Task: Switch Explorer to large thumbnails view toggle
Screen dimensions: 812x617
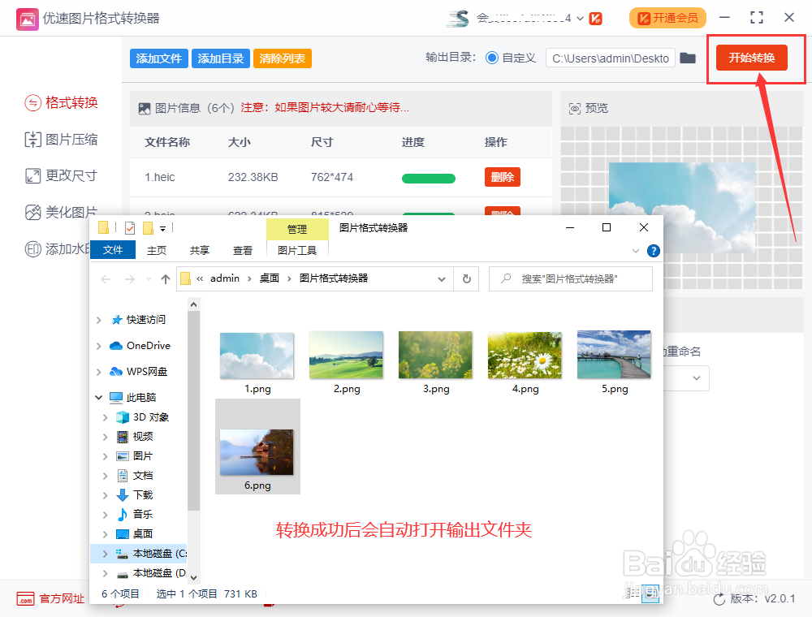Action: pos(650,593)
